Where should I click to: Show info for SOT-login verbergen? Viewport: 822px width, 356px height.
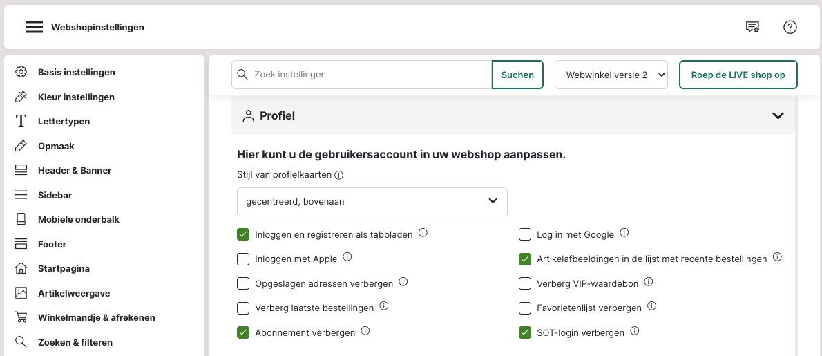point(635,332)
